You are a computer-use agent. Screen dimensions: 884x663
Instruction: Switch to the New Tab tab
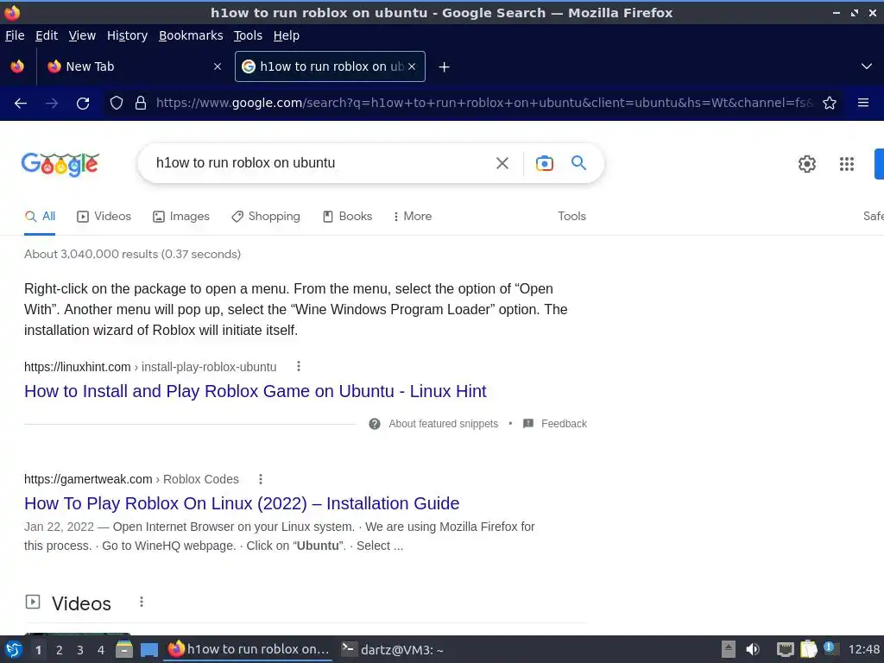point(134,66)
